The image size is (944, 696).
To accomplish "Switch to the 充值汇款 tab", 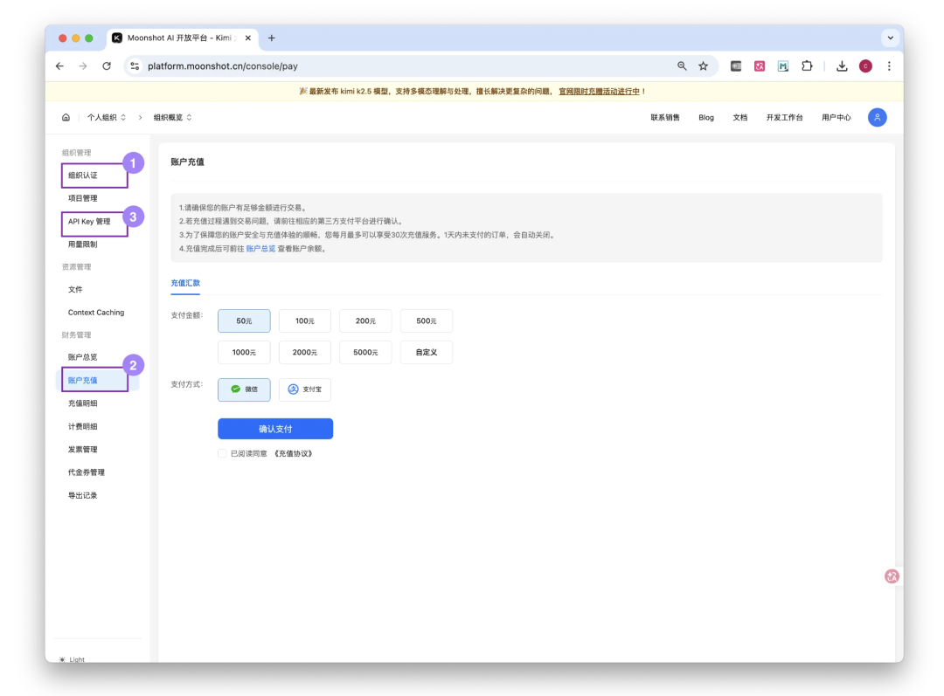I will click(185, 283).
